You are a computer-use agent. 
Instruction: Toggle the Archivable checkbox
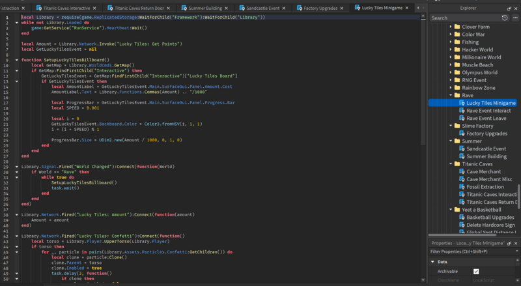click(476, 271)
